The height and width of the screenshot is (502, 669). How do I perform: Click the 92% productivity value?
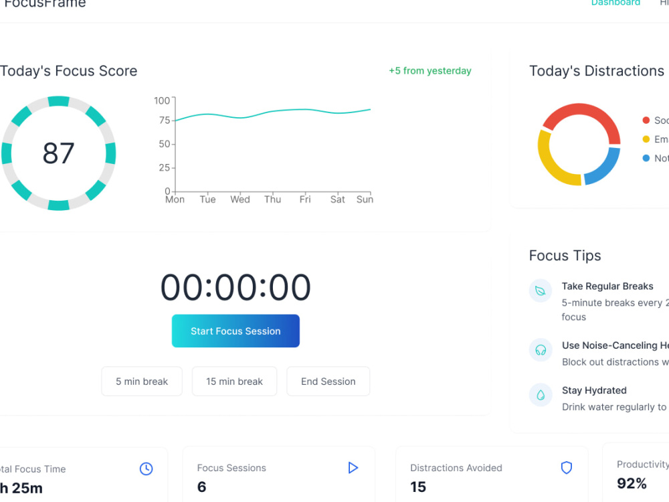[x=632, y=483]
